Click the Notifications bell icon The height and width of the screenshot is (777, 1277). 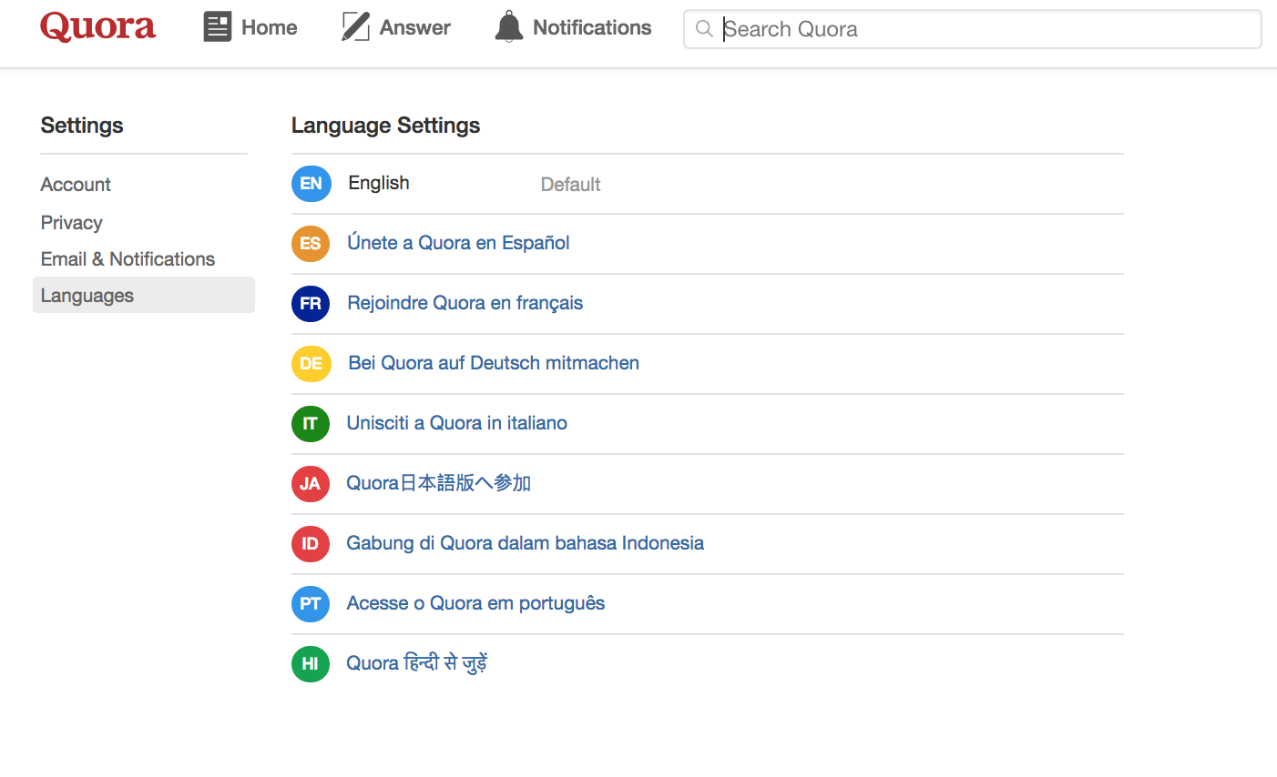[x=509, y=27]
